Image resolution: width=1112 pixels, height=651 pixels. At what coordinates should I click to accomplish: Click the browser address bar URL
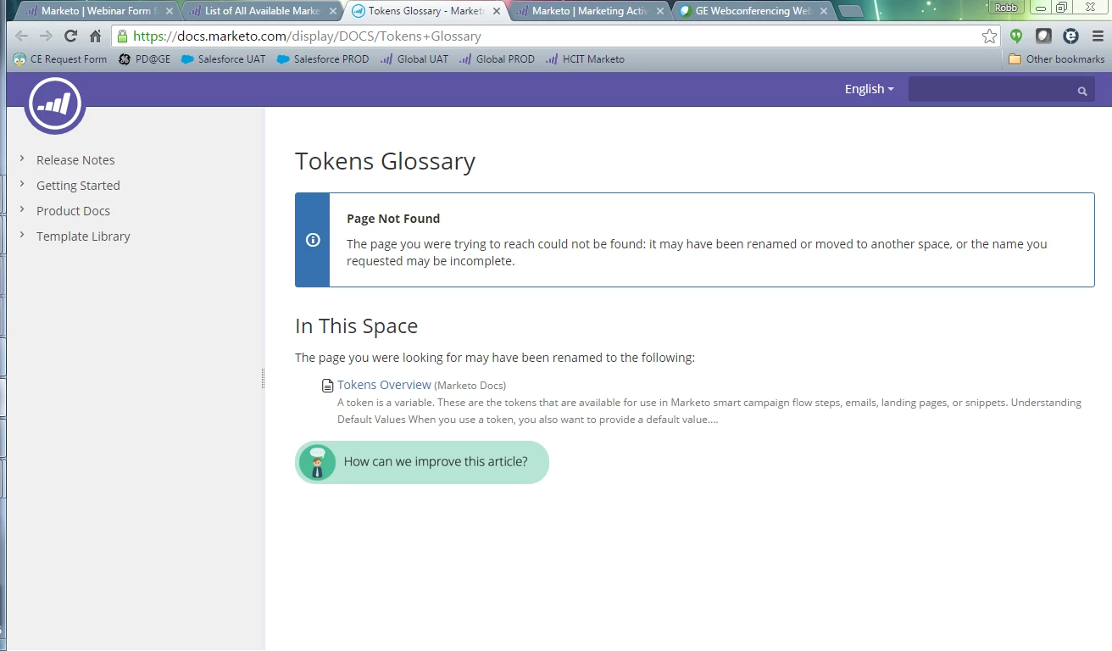[x=307, y=36]
